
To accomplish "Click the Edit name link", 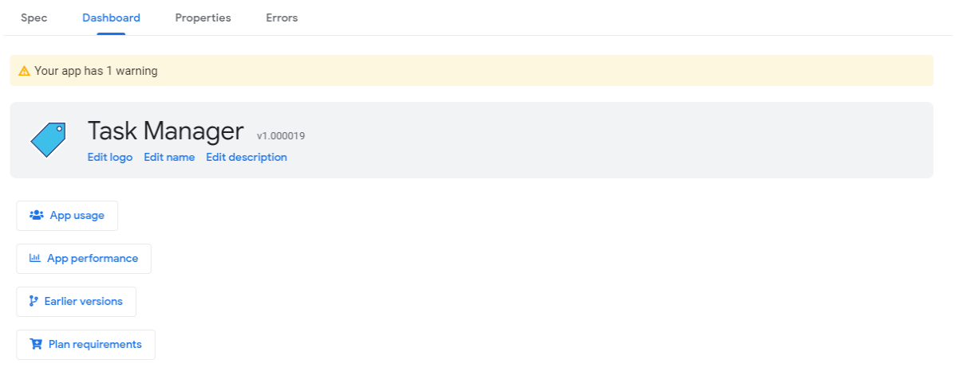I will click(x=169, y=157).
